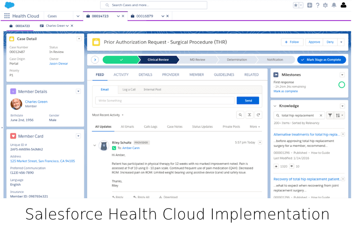Open the Member Details panel menu
The height and width of the screenshot is (226, 352).
[x=78, y=91]
